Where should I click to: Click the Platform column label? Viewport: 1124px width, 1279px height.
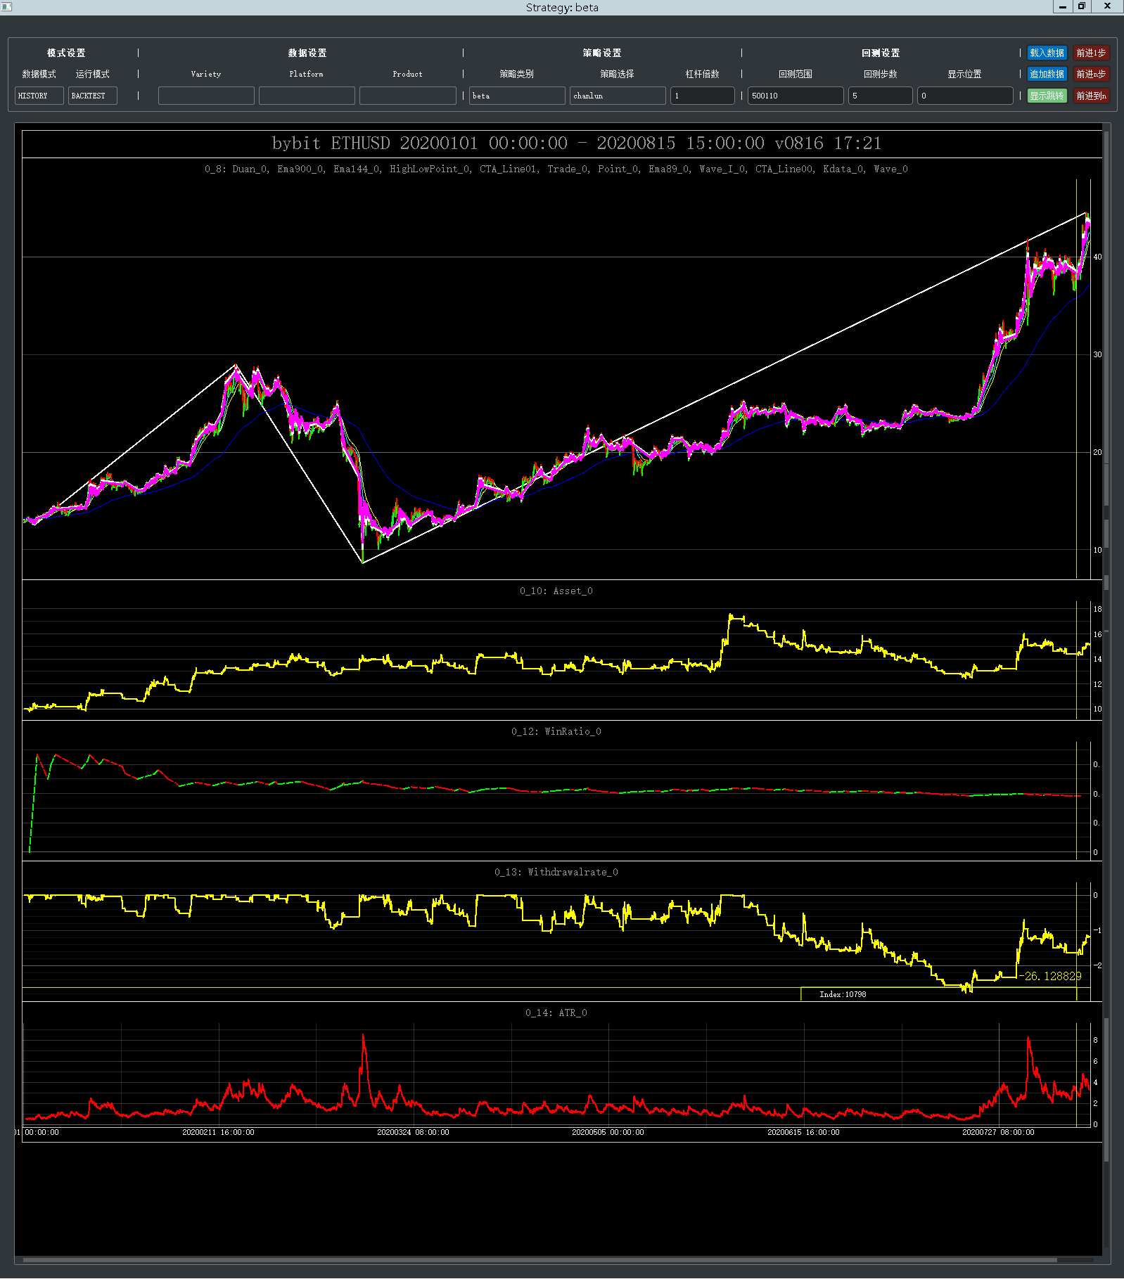pos(307,74)
